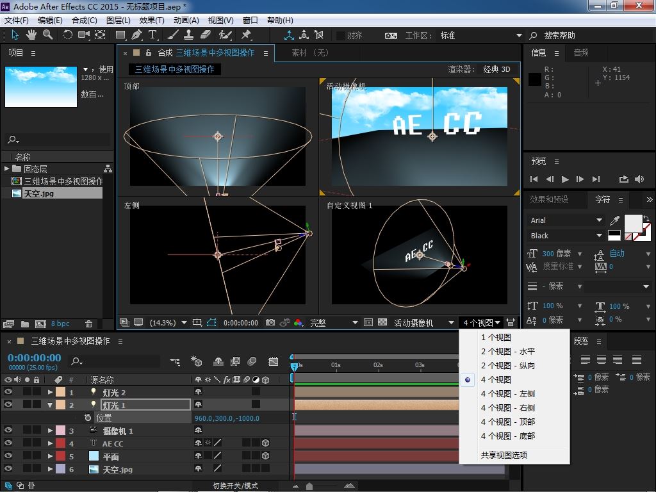The width and height of the screenshot is (656, 492).
Task: Select the Puppet Pin tool
Action: click(x=246, y=35)
